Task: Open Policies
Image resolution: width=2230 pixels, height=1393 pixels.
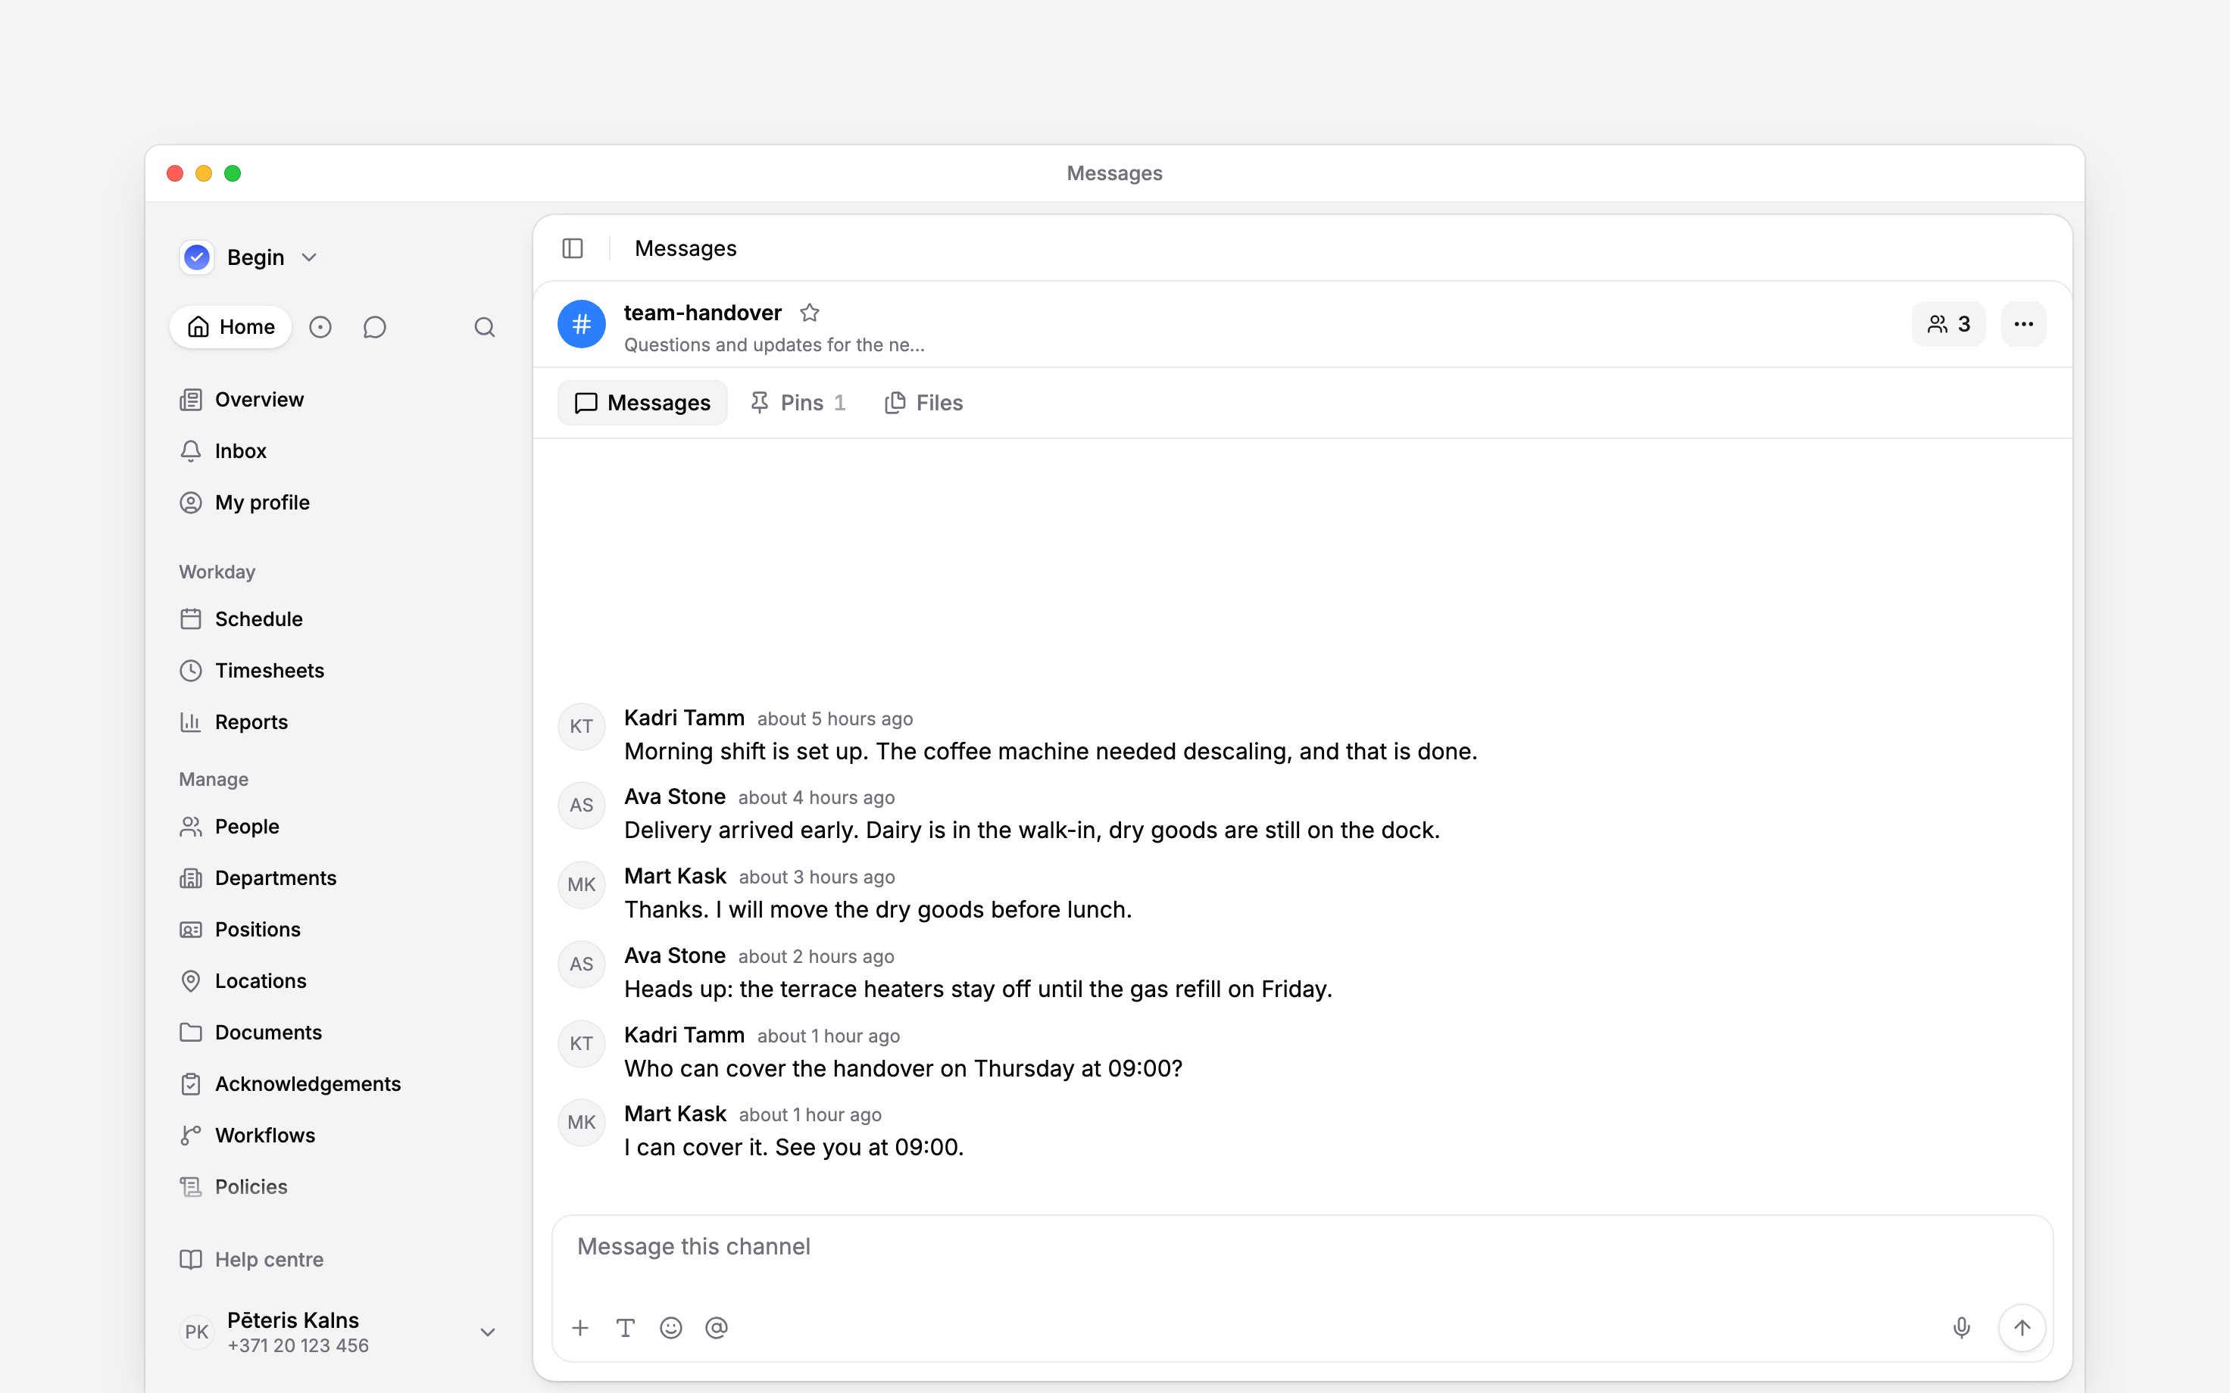Action: point(339,1188)
